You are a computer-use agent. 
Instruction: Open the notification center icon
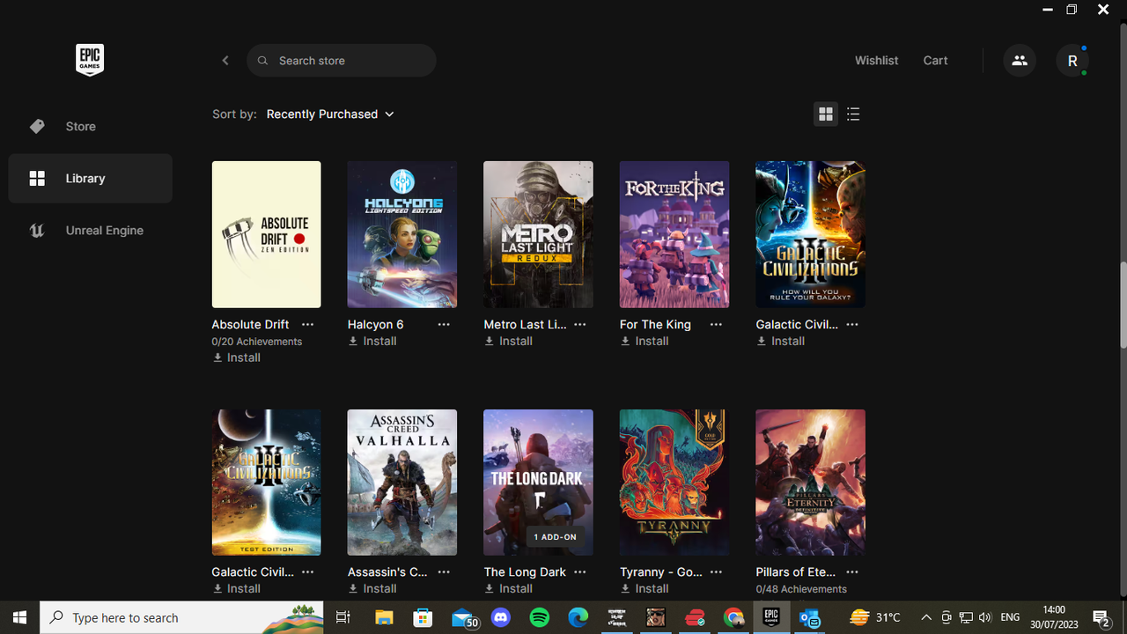1101,617
